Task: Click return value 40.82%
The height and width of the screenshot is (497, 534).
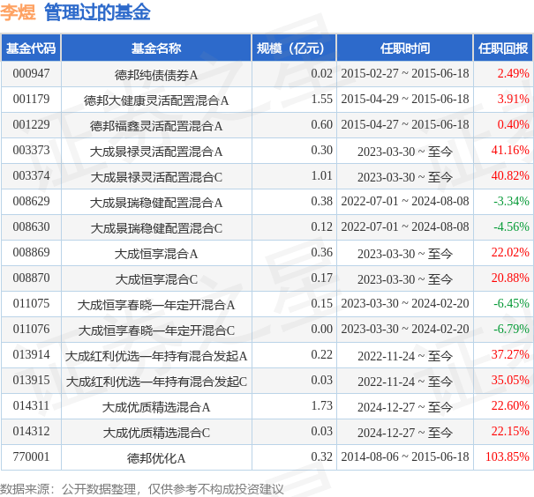Action: [x=510, y=175]
